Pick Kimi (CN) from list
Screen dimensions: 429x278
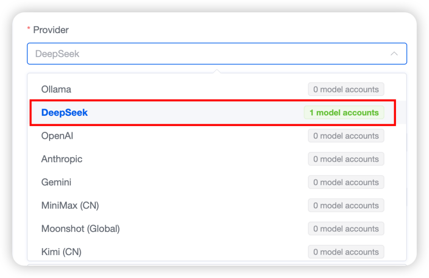[x=61, y=252]
